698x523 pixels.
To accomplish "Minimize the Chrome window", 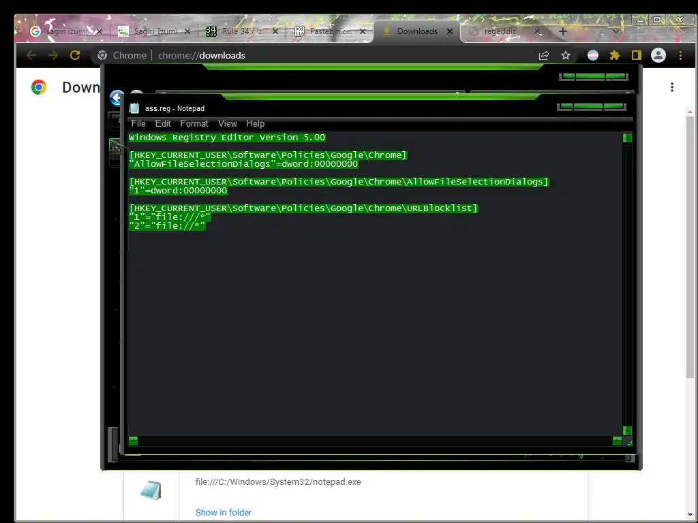I will 639,20.
